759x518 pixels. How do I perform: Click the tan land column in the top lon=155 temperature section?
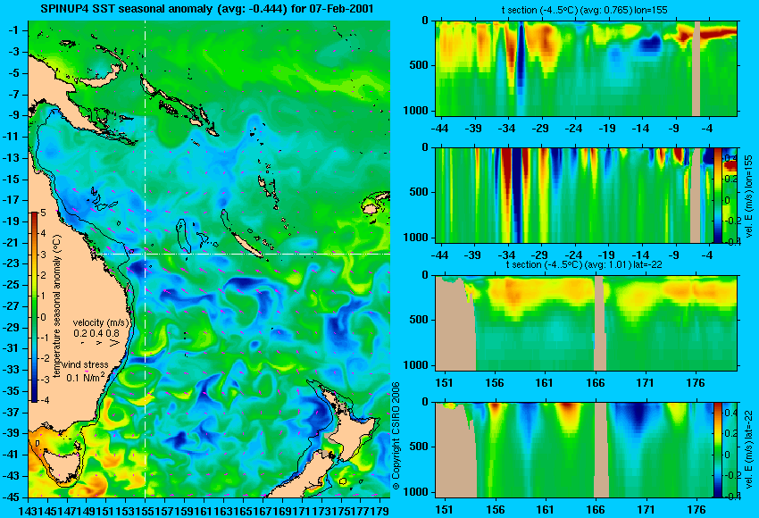point(696,68)
